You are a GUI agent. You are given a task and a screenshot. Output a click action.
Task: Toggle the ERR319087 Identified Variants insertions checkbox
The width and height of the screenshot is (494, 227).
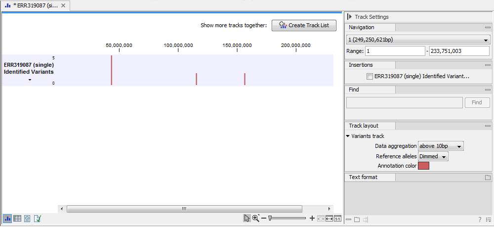(x=370, y=76)
